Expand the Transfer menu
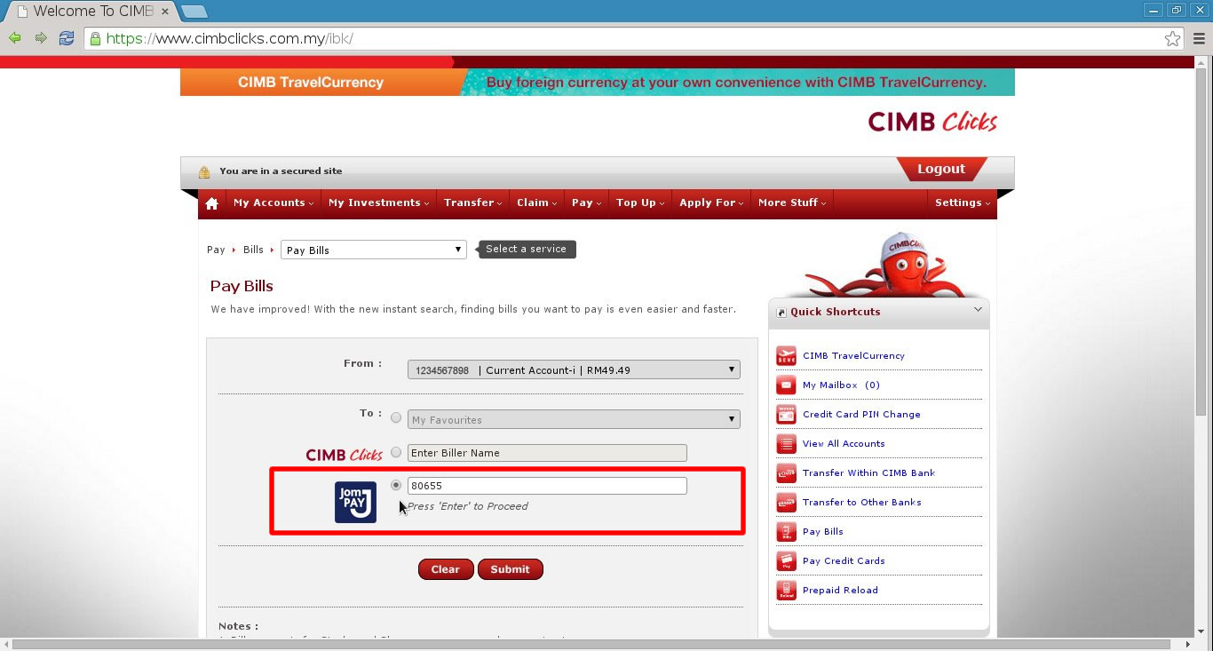Viewport: 1213px width, 651px height. click(x=472, y=203)
